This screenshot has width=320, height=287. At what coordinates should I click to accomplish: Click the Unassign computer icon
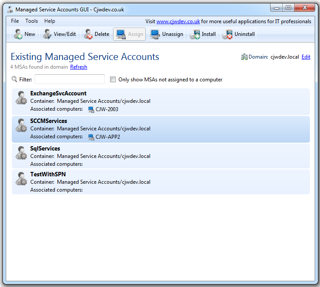click(x=155, y=34)
